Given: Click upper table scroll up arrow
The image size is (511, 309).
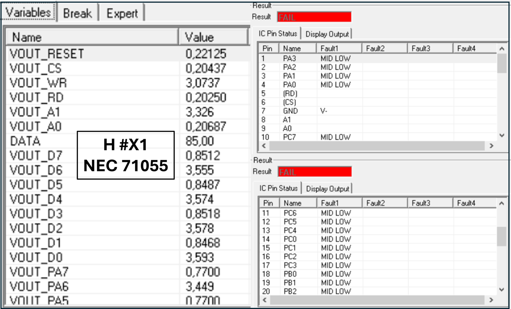Looking at the screenshot, I should point(502,49).
